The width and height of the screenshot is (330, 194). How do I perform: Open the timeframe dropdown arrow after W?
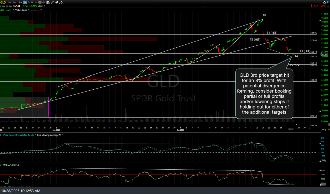coord(36,2)
